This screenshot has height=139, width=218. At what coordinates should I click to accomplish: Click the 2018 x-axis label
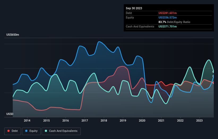click(104, 121)
